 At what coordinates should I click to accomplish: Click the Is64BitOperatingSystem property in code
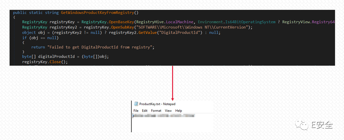[251, 22]
